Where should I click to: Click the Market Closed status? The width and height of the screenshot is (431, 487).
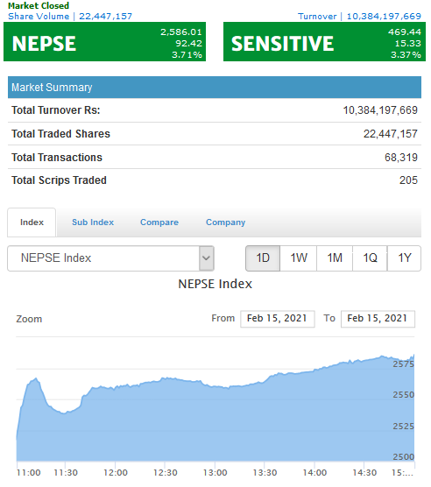click(39, 5)
